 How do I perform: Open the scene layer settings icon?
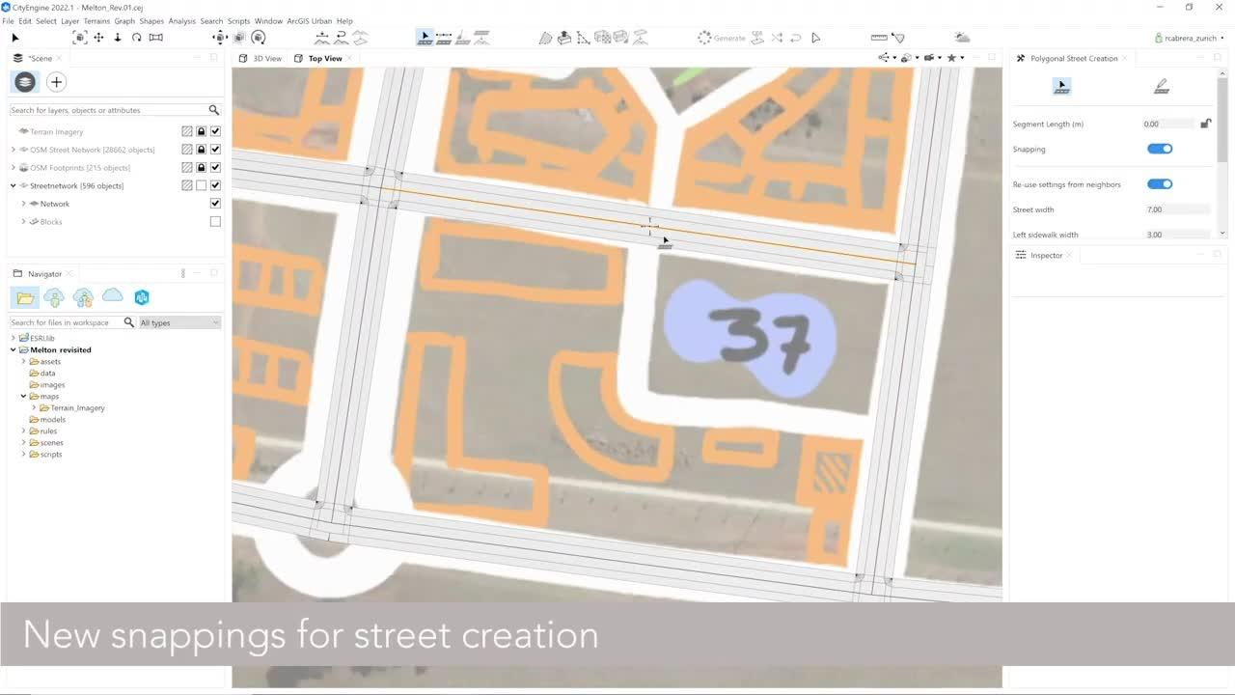25,82
